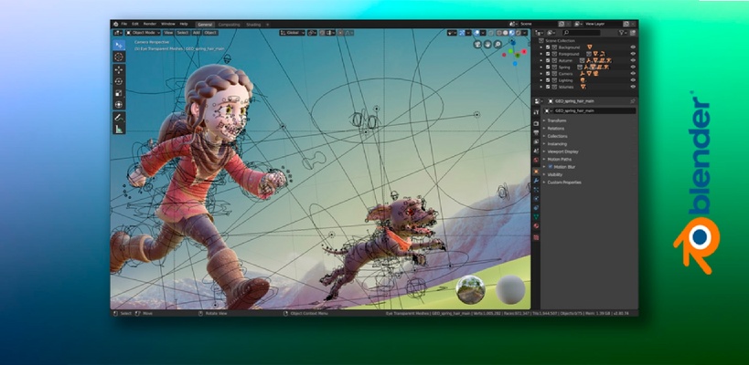Open the outliner filter dropdown

624,33
